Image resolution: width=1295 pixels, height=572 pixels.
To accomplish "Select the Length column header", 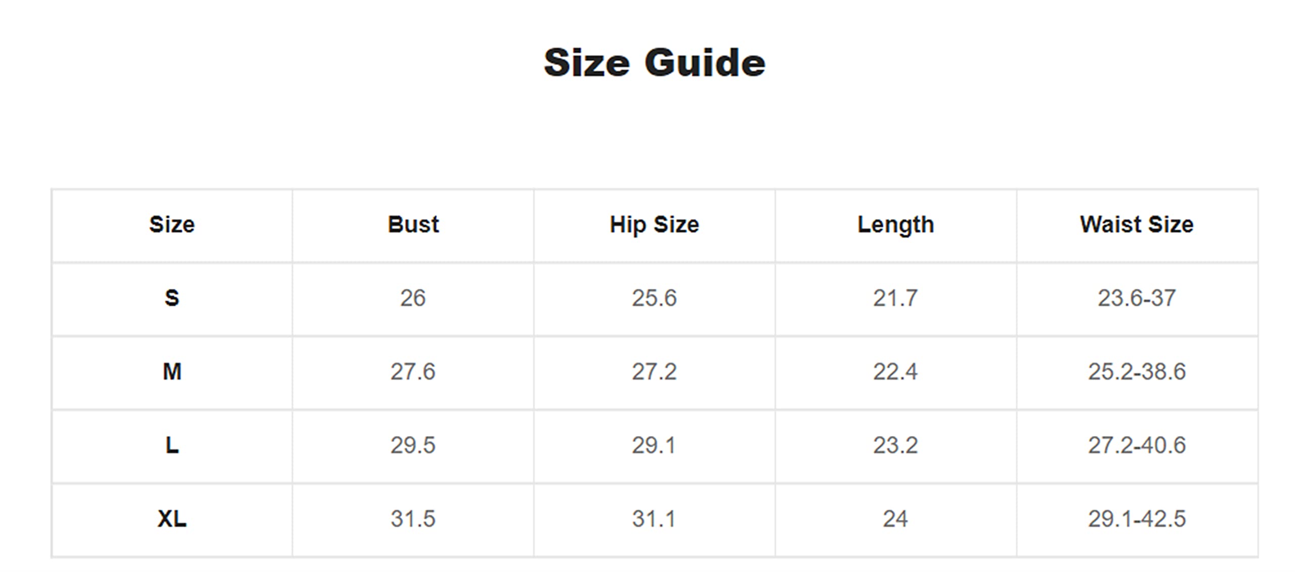I will 895,225.
